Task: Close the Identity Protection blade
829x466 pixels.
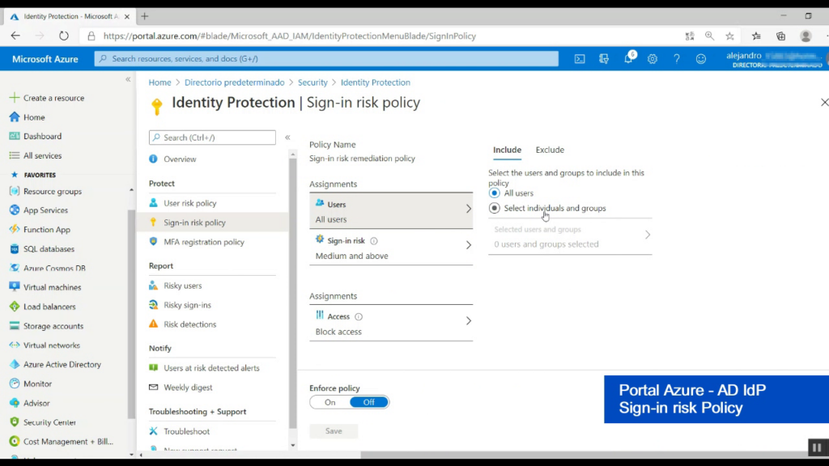Action: [x=823, y=102]
